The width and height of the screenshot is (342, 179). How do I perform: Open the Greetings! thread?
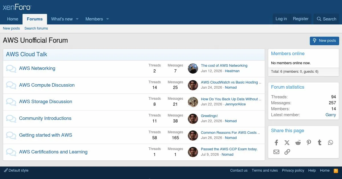click(x=209, y=116)
